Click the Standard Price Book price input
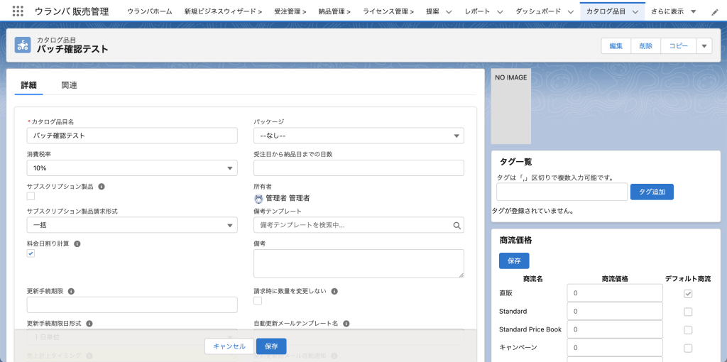 tap(615, 329)
